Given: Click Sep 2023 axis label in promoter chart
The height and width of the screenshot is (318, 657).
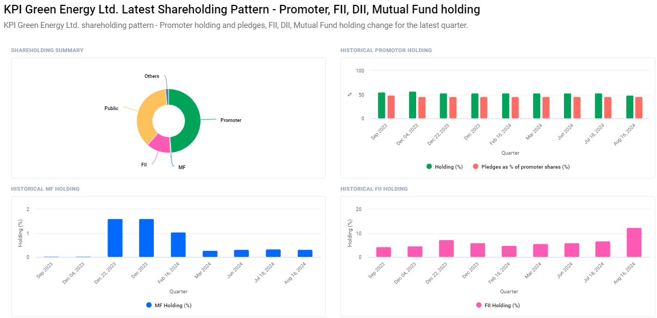Looking at the screenshot, I should pyautogui.click(x=379, y=131).
